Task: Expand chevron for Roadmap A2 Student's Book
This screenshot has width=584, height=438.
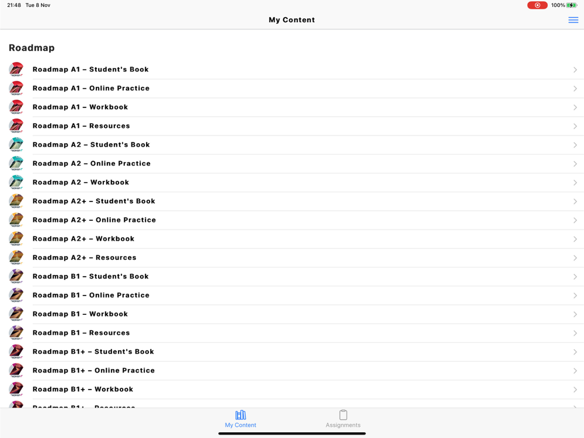Action: point(575,145)
